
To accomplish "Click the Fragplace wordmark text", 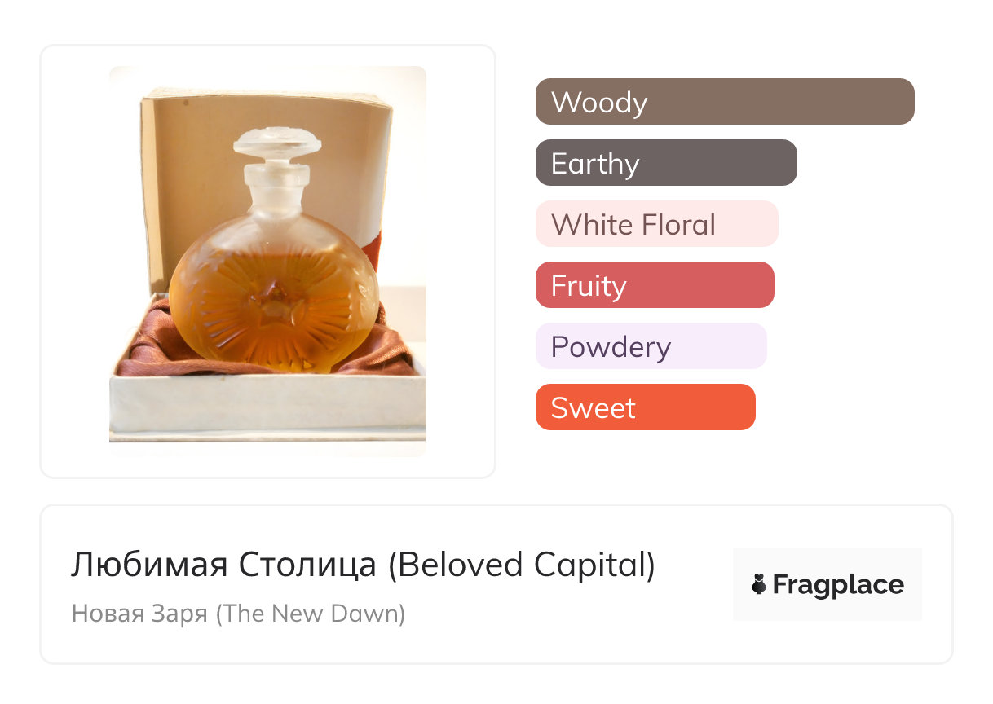I will tap(837, 585).
